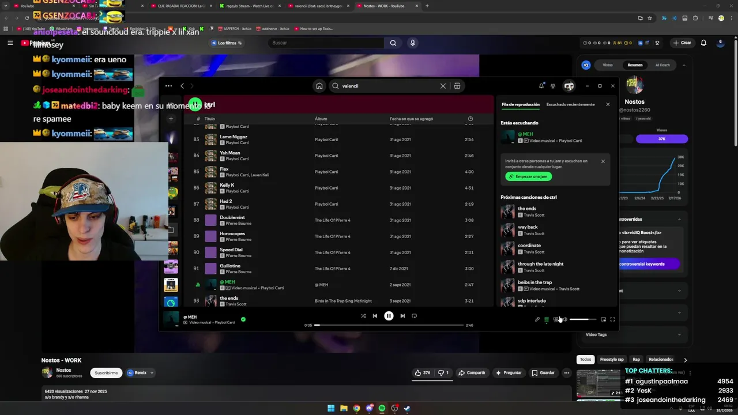Open the Remix dropdown under the video

pyautogui.click(x=141, y=373)
